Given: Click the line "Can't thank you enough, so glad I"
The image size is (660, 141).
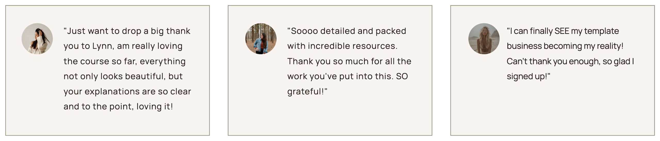Looking at the screenshot, I should point(570,61).
